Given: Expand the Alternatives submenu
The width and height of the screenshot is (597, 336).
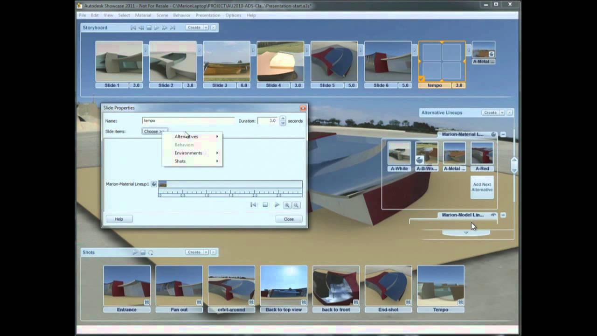Looking at the screenshot, I should point(192,137).
